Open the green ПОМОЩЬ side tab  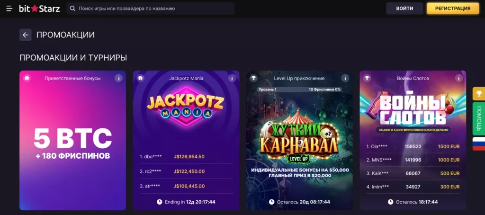pyautogui.click(x=479, y=118)
